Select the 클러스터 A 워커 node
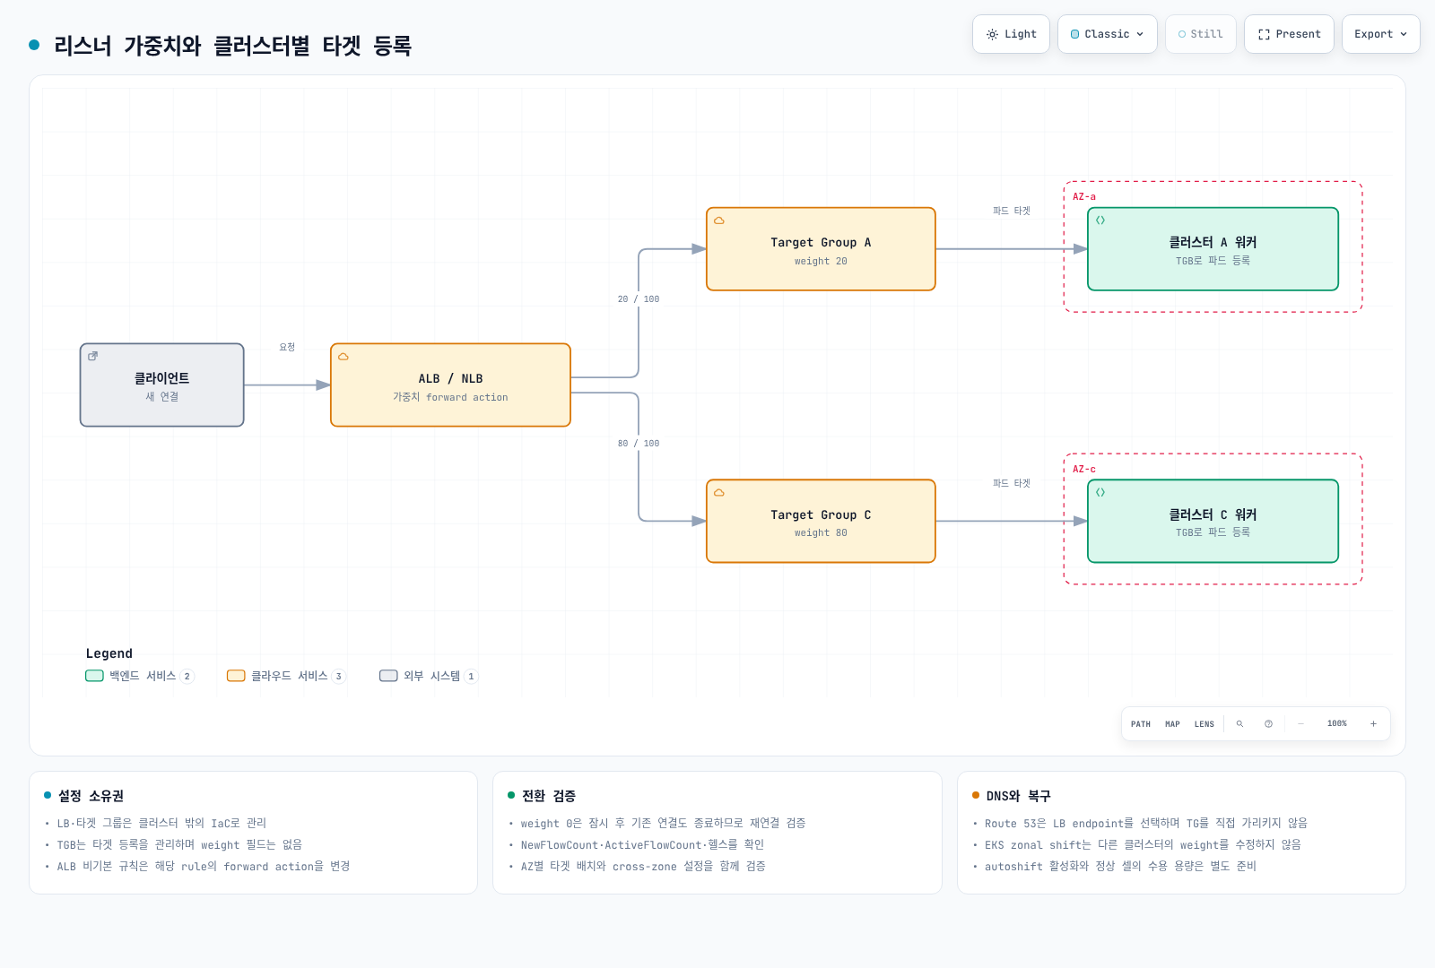Screen dimensions: 1435x968 1213,249
